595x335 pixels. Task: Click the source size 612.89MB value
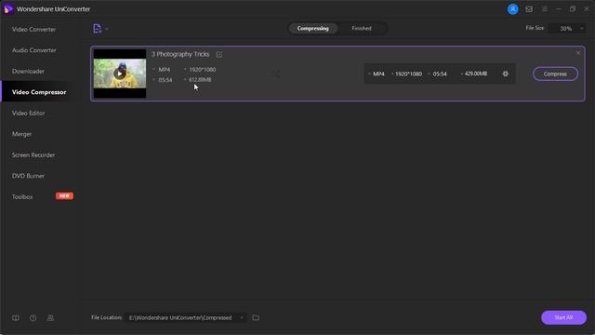tap(200, 79)
